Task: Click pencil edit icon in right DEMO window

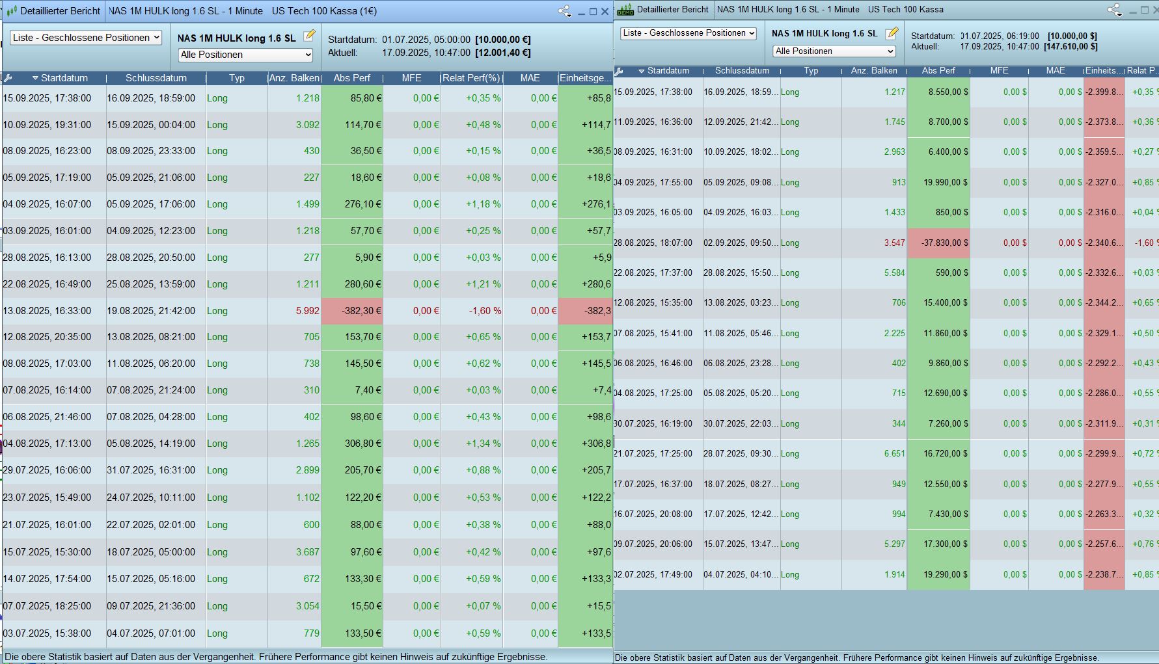Action: coord(892,32)
